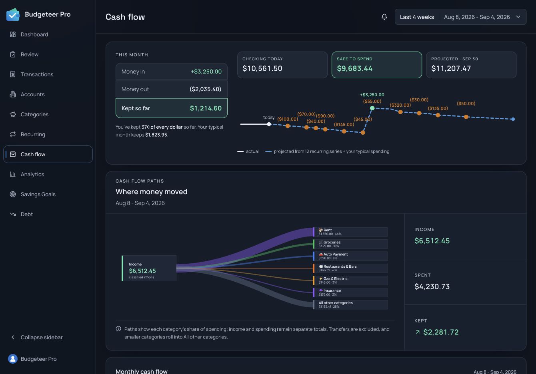Click the Savings Goals target icon
The height and width of the screenshot is (374, 536).
click(13, 194)
